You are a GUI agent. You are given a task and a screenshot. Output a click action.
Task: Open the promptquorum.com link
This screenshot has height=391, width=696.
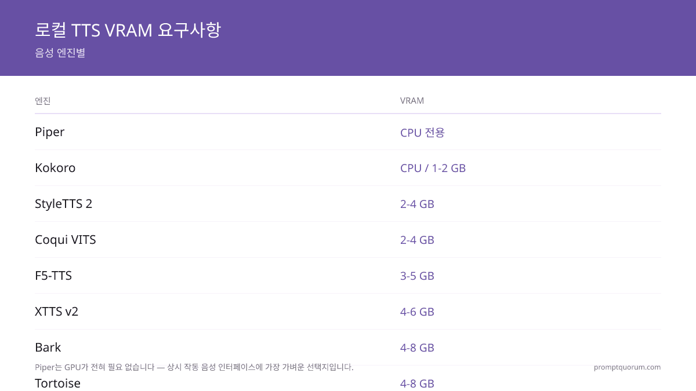[627, 367]
